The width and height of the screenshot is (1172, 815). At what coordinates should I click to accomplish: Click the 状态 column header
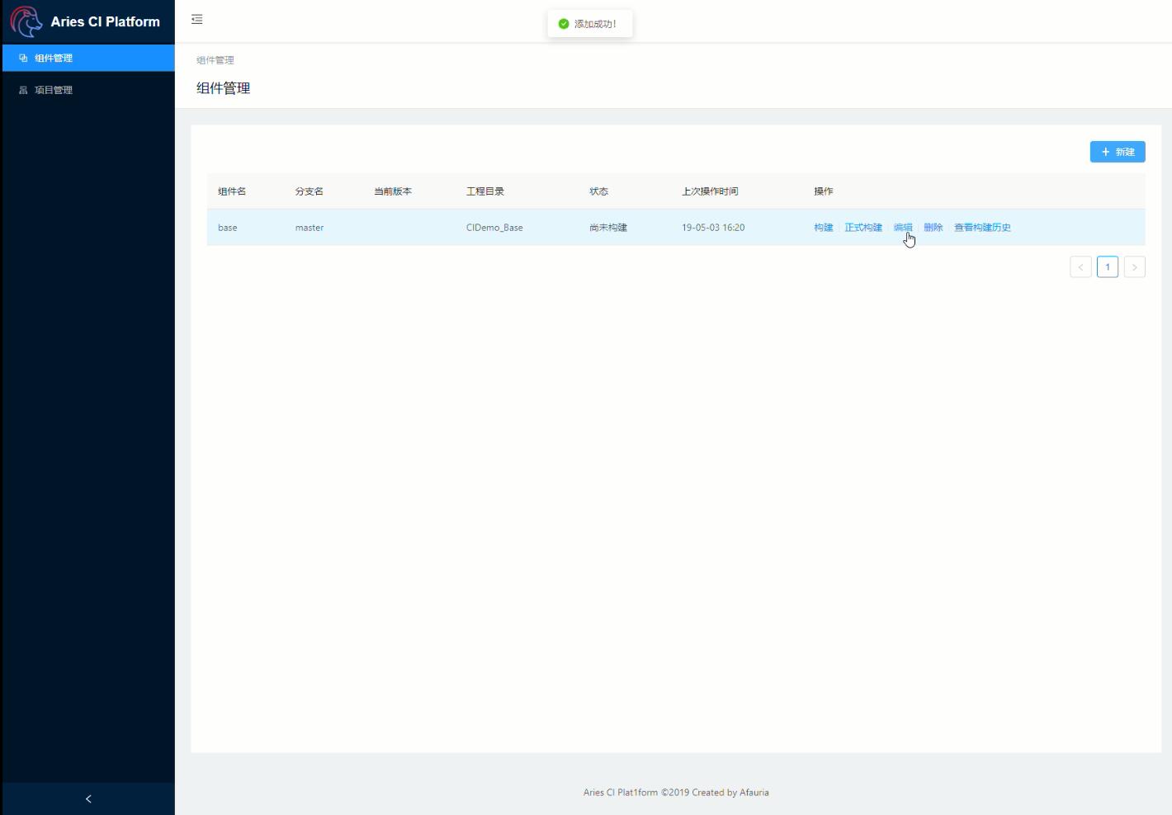tap(599, 191)
